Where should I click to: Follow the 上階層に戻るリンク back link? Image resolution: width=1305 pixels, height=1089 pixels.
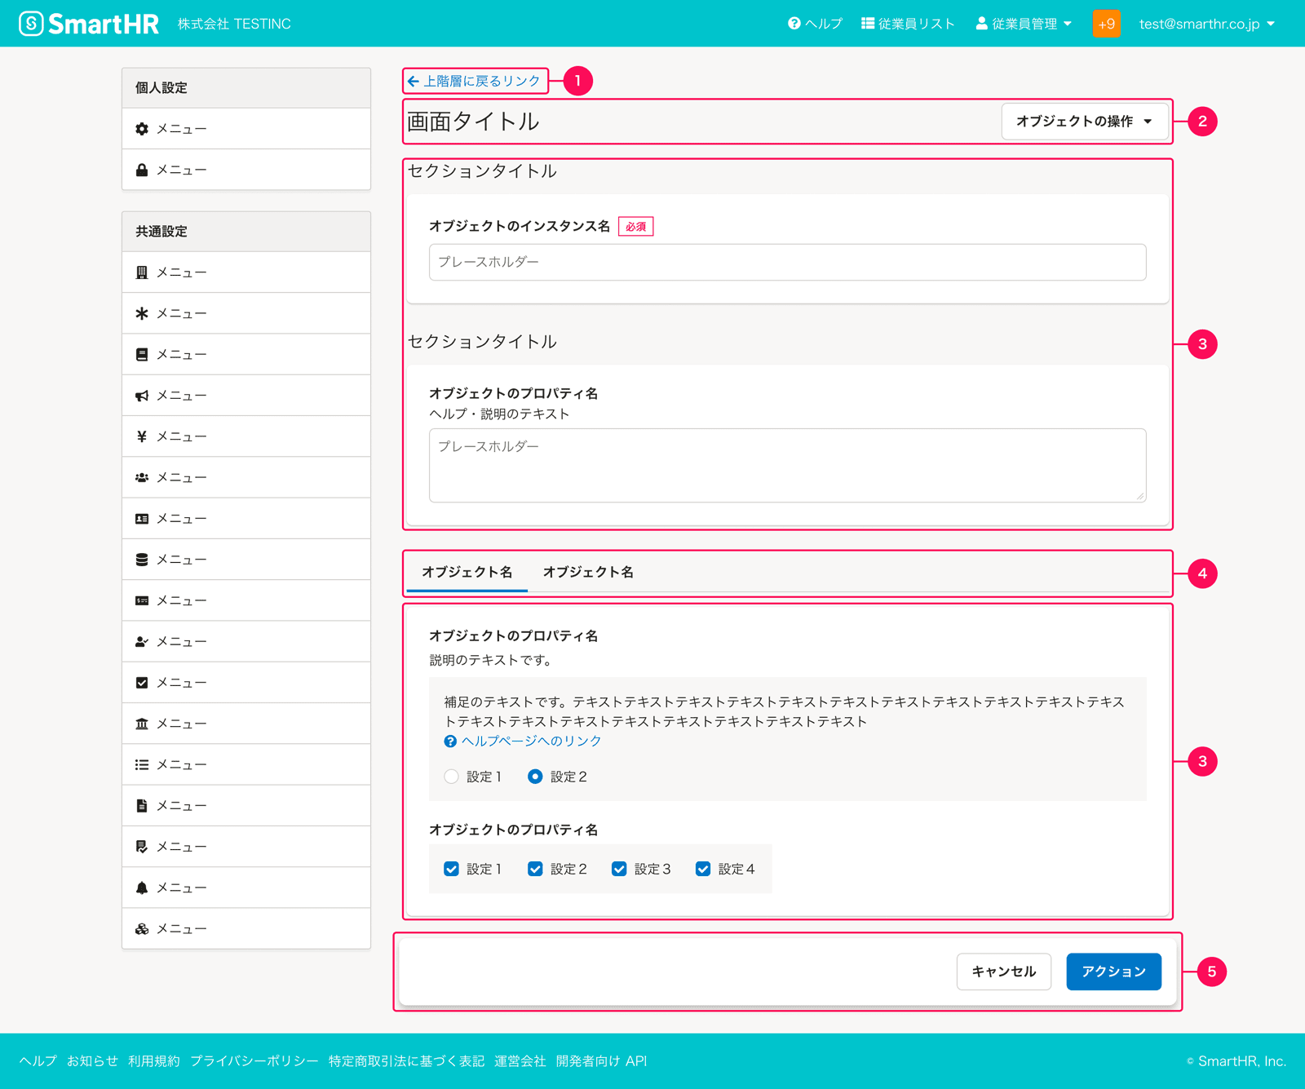click(x=475, y=81)
